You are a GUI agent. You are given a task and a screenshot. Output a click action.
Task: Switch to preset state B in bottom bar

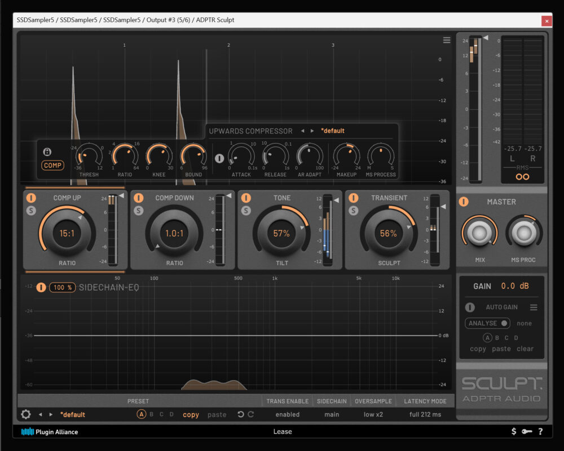point(151,414)
